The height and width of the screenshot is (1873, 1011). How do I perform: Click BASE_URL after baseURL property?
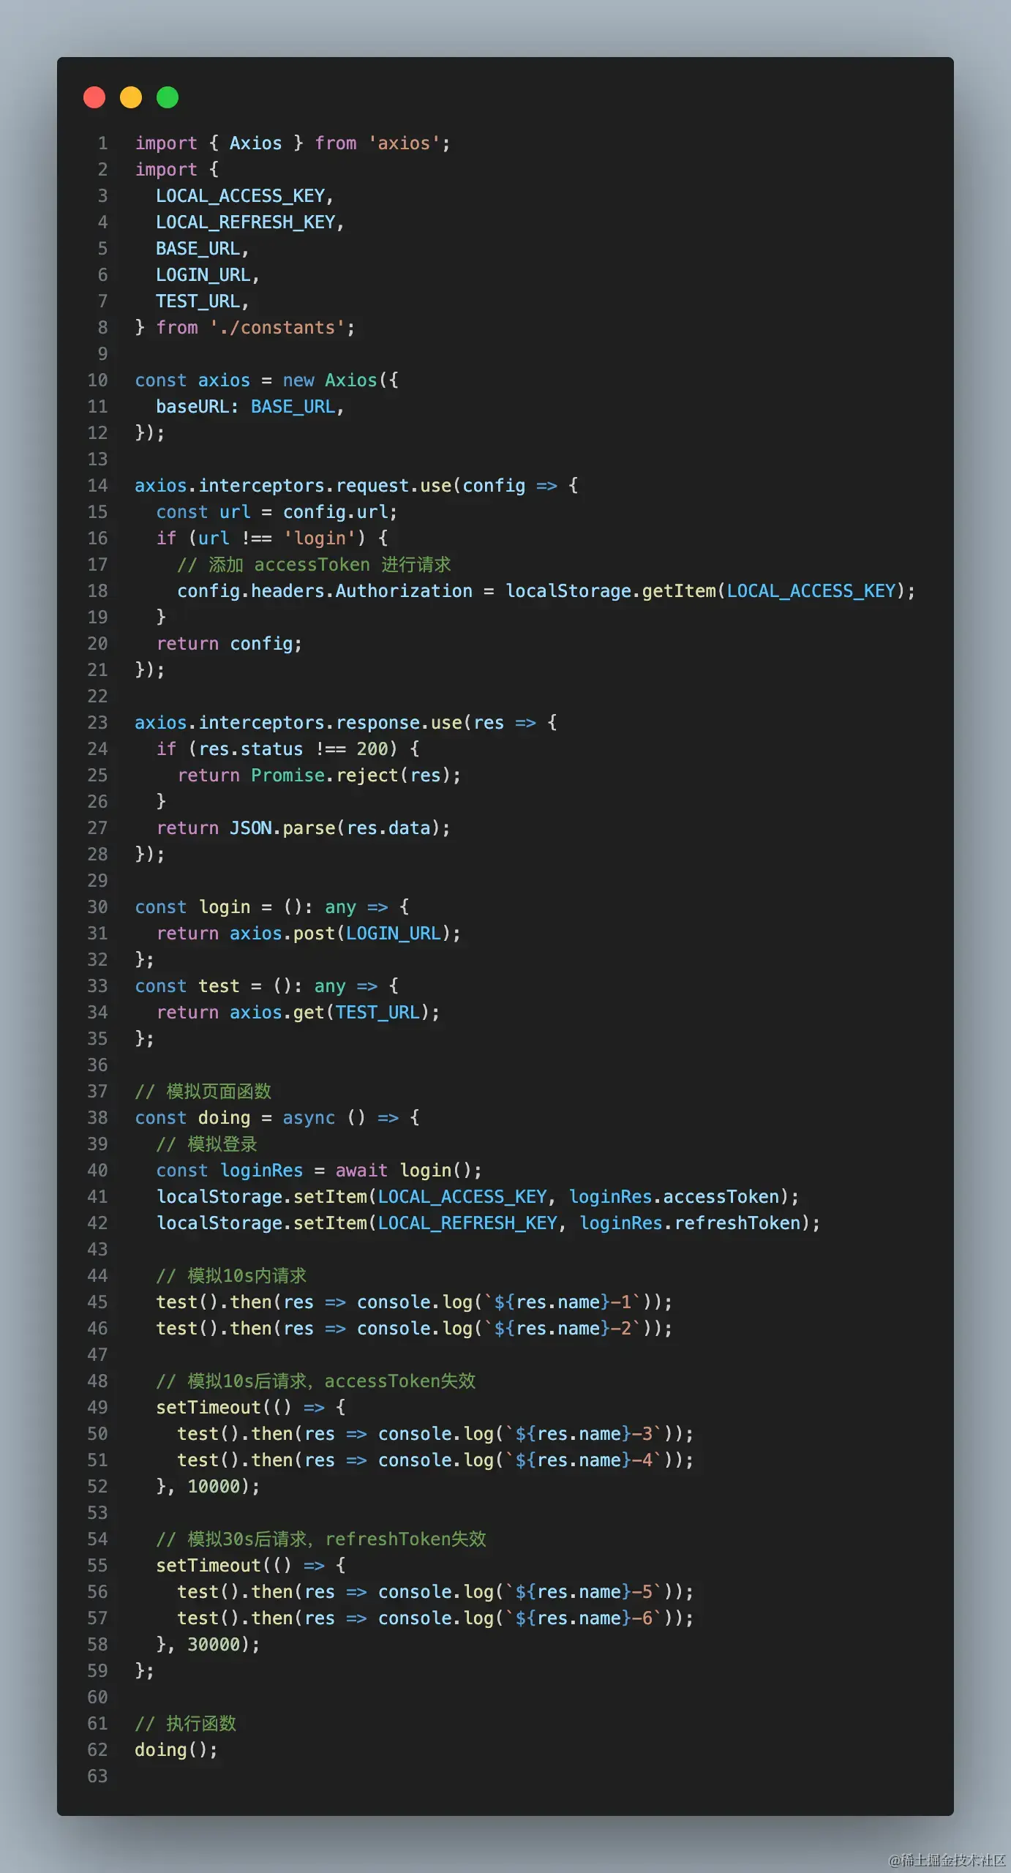point(293,407)
